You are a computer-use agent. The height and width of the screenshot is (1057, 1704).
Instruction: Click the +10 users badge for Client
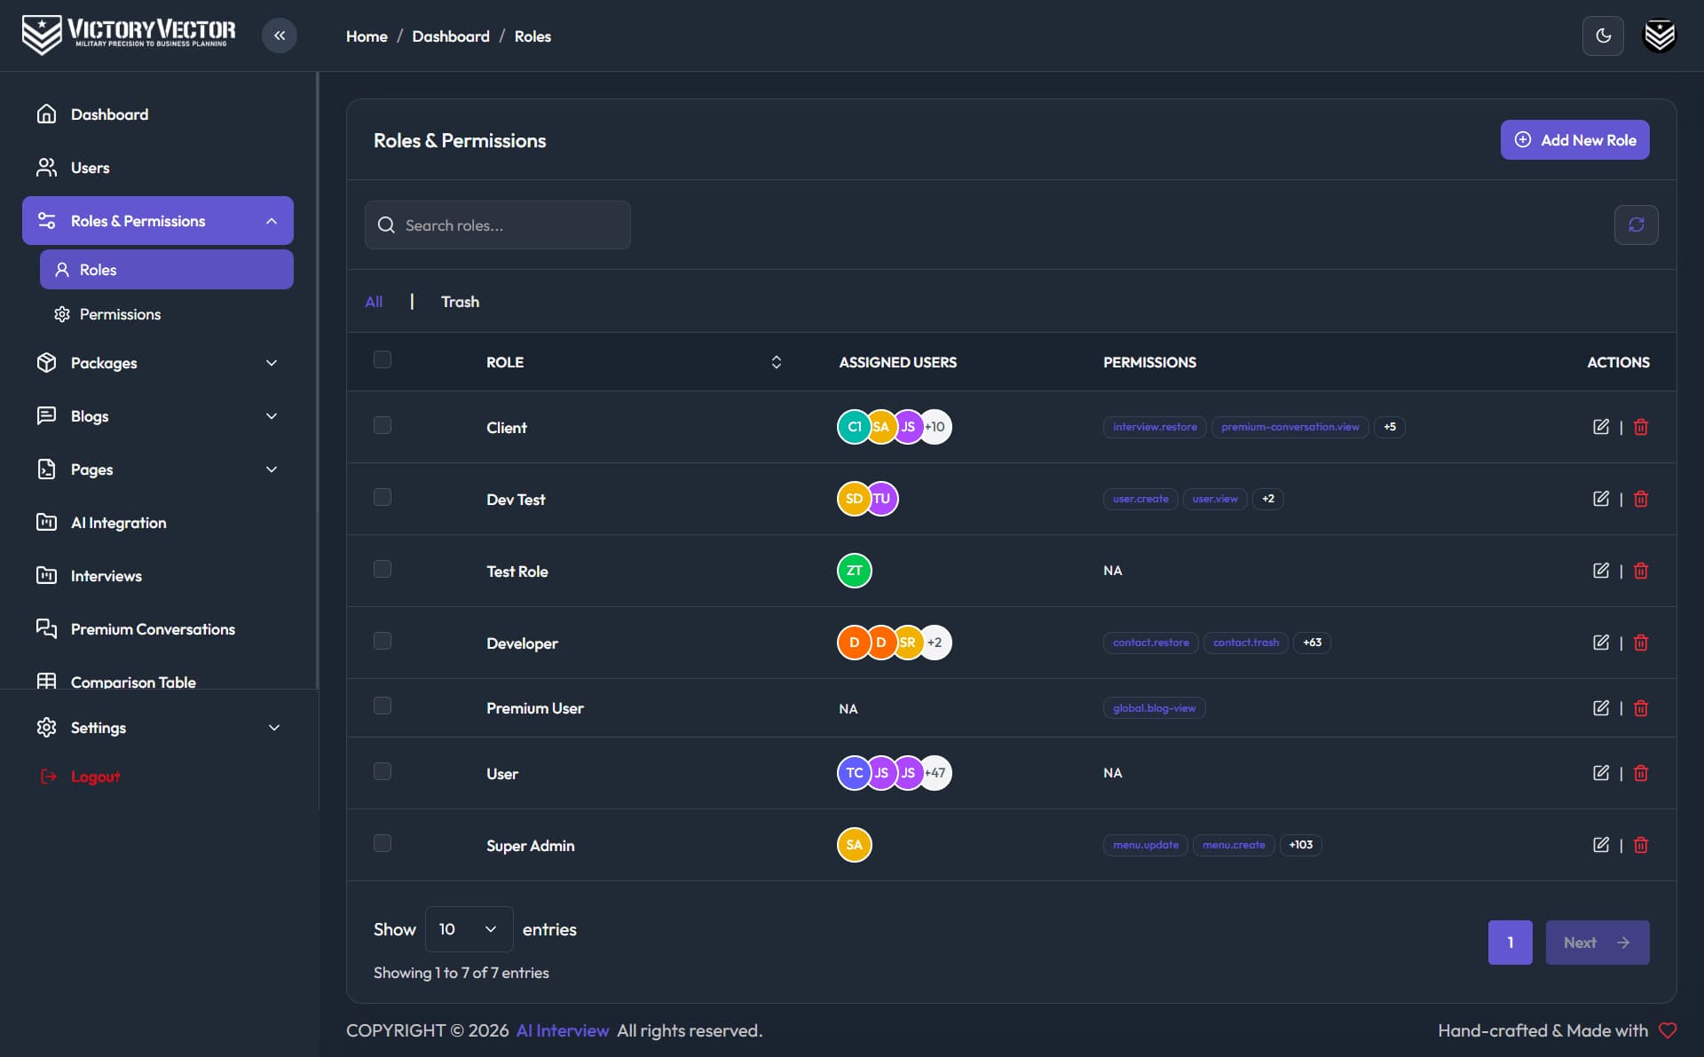[x=935, y=427]
